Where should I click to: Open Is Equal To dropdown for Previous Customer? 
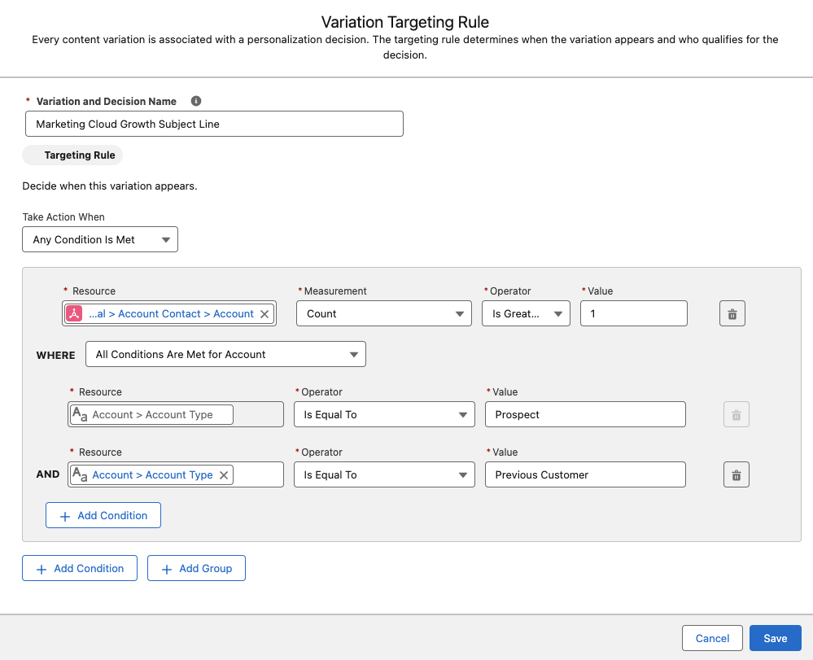coord(384,475)
